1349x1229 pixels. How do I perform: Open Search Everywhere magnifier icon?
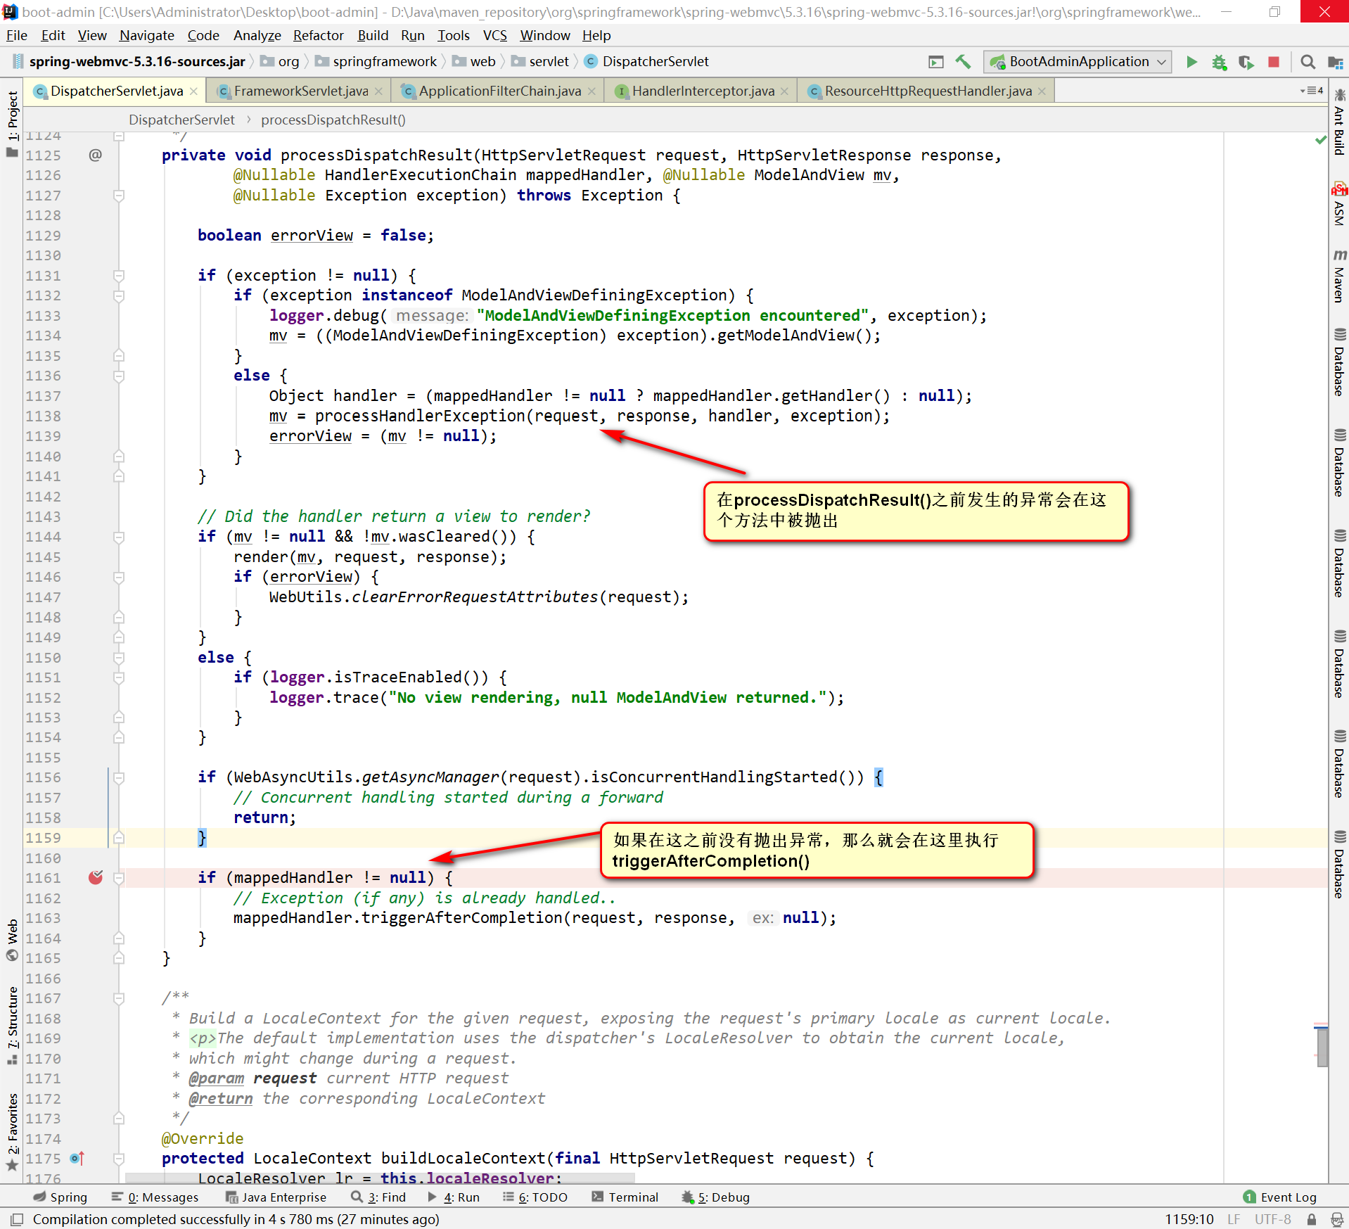pos(1308,62)
